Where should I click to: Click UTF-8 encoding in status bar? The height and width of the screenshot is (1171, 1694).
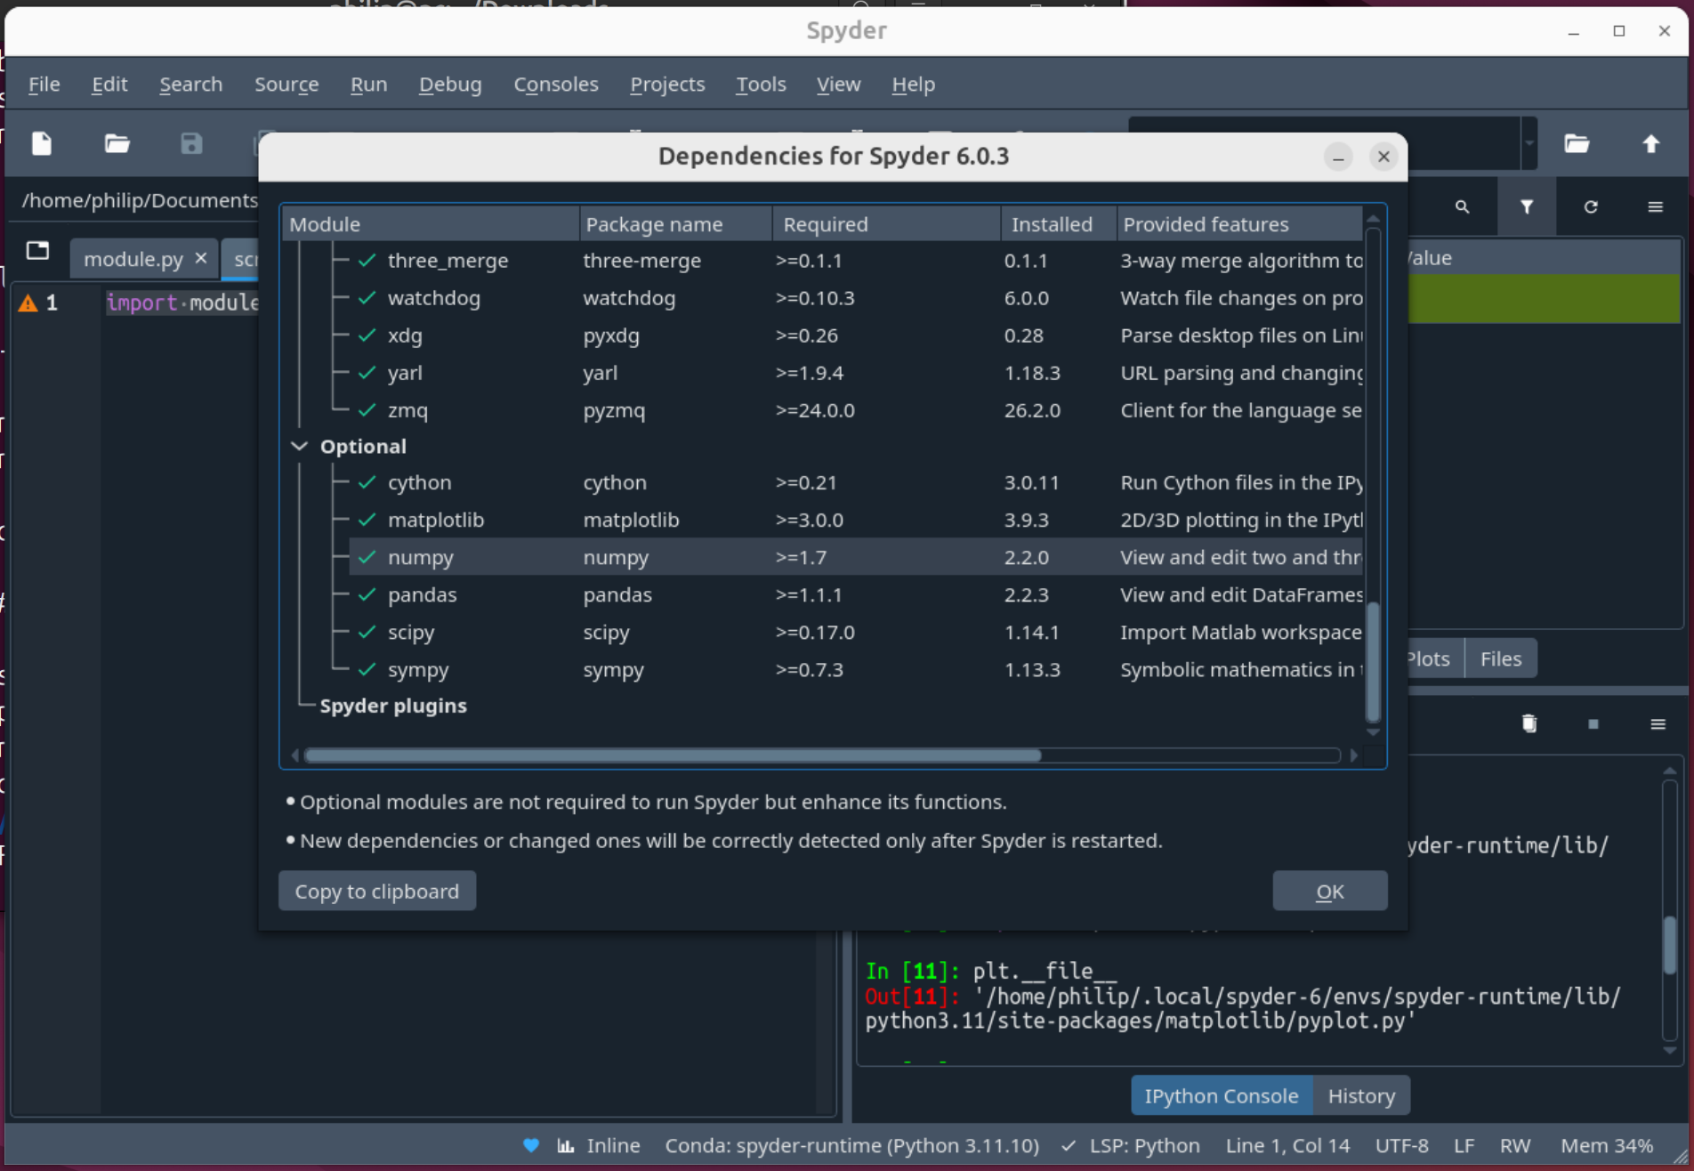(x=1401, y=1145)
